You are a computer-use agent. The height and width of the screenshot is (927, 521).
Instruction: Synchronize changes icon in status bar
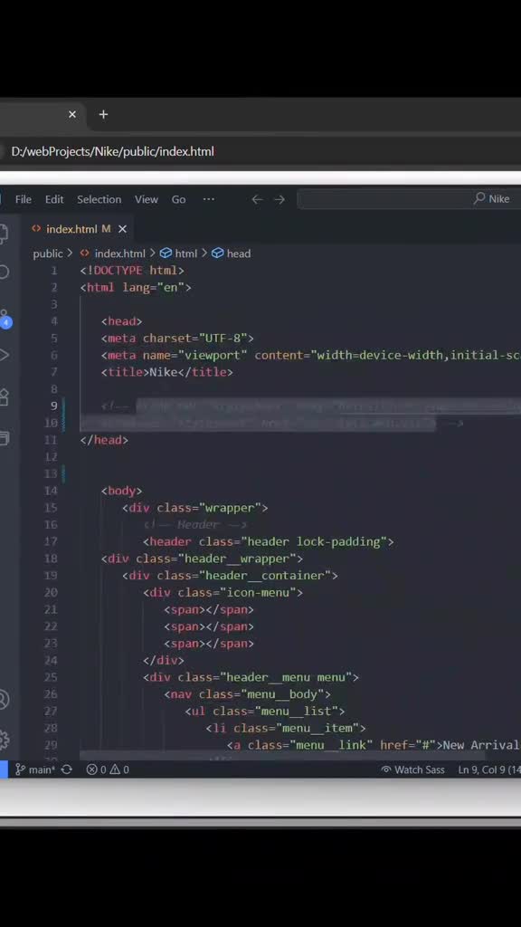pyautogui.click(x=67, y=769)
